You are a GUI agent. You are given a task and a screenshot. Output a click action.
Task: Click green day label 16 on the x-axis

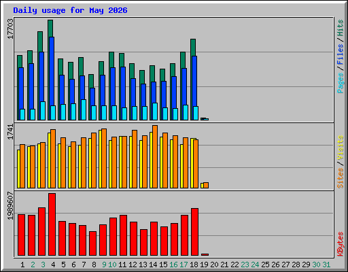coord(173,265)
